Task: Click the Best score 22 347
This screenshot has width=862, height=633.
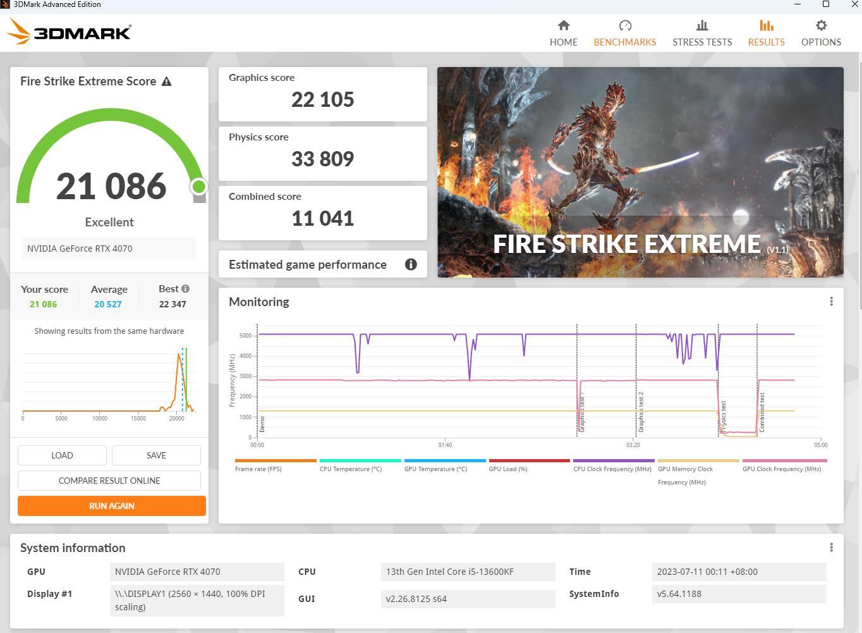Action: [173, 304]
